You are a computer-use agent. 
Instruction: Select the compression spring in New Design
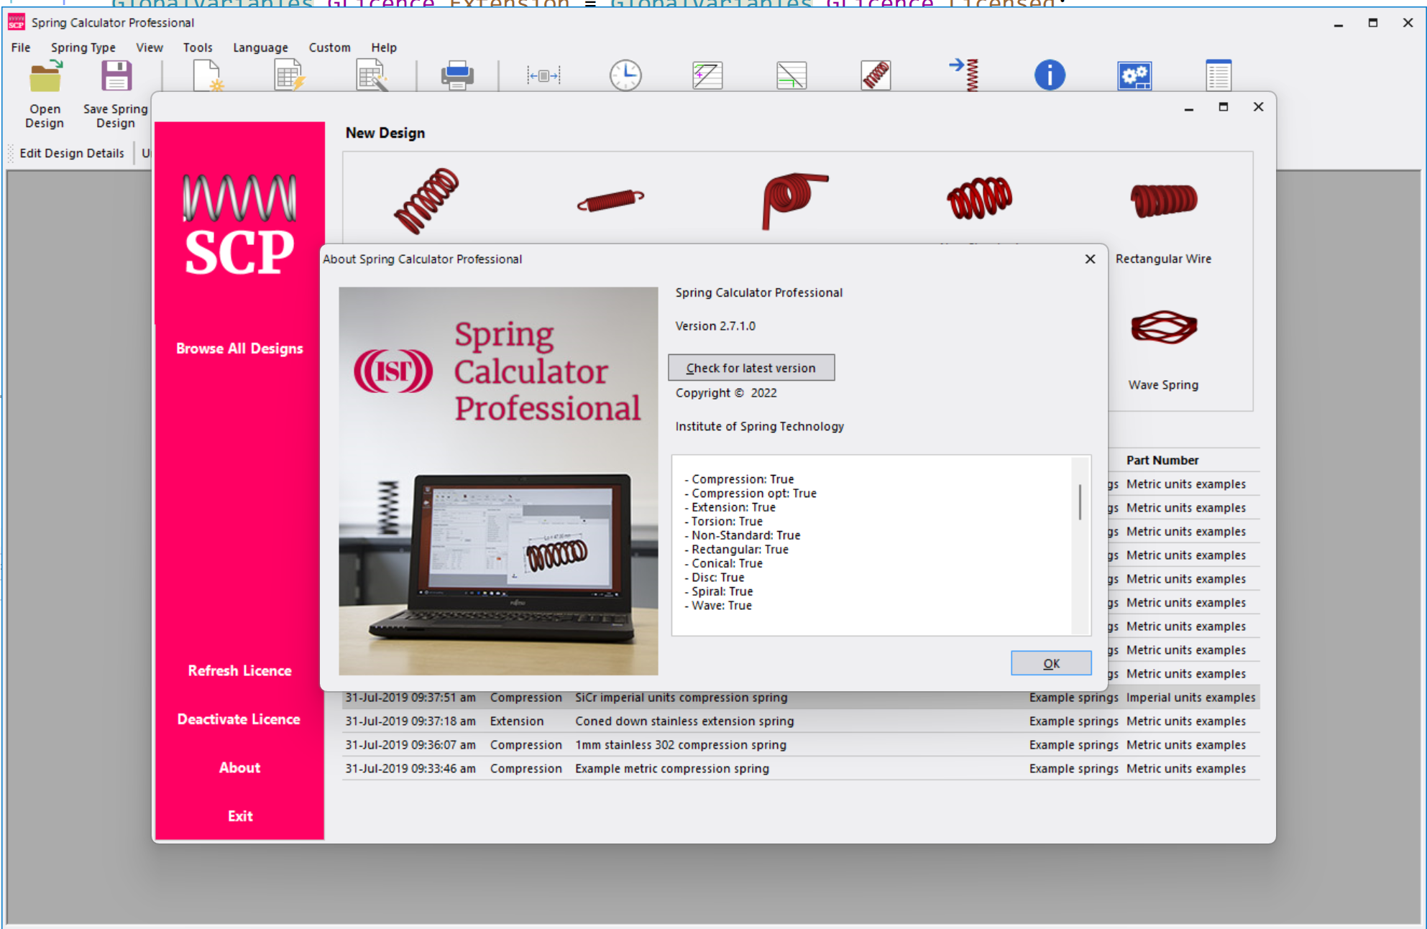pos(426,200)
